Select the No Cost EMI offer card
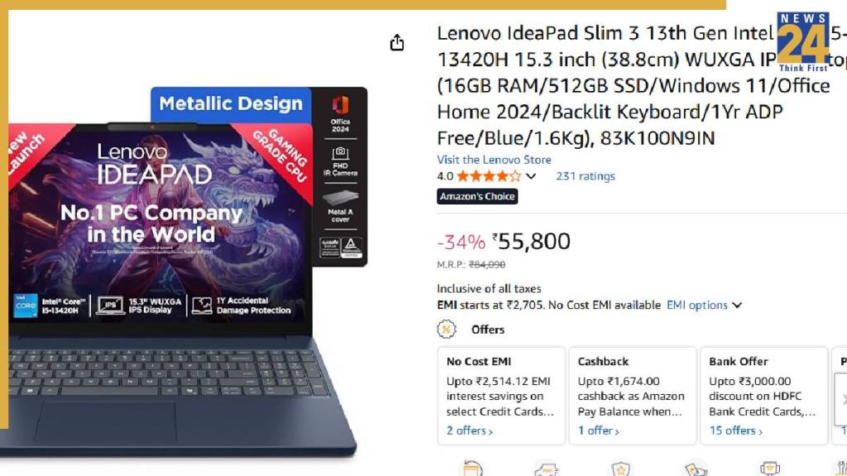This screenshot has height=476, width=847. [501, 396]
